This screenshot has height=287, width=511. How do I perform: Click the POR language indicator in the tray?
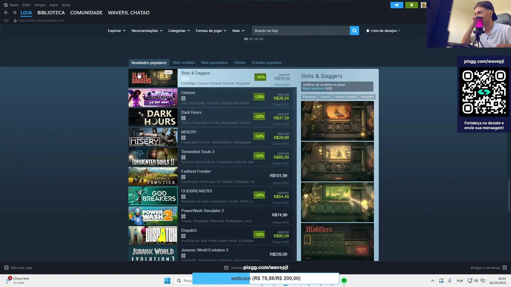tap(460, 281)
